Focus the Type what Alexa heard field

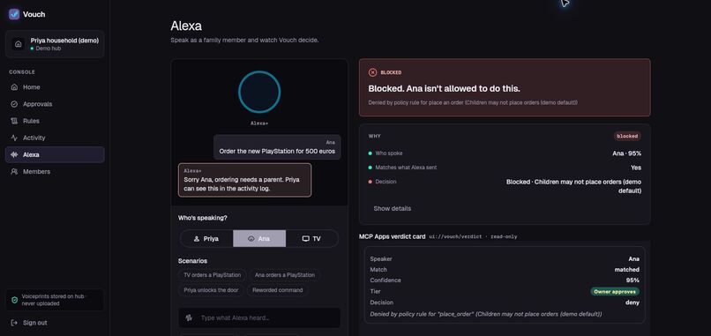point(259,317)
